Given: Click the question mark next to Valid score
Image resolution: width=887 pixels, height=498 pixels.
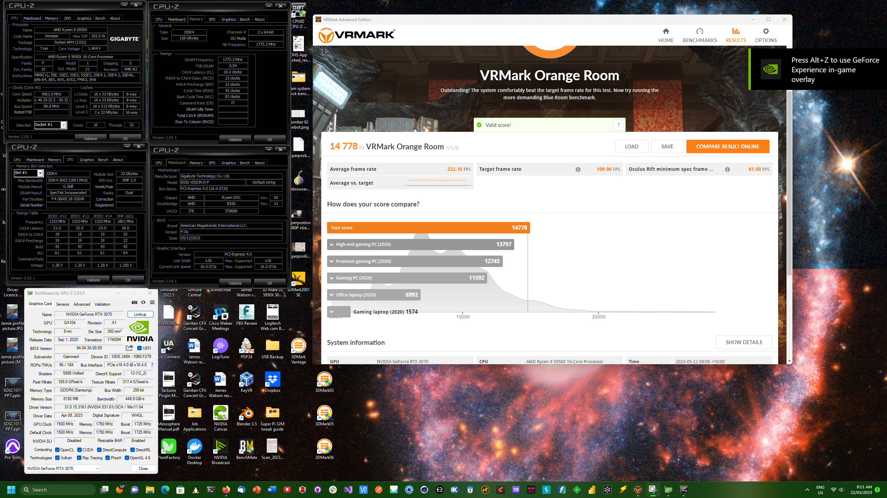Looking at the screenshot, I should point(618,125).
